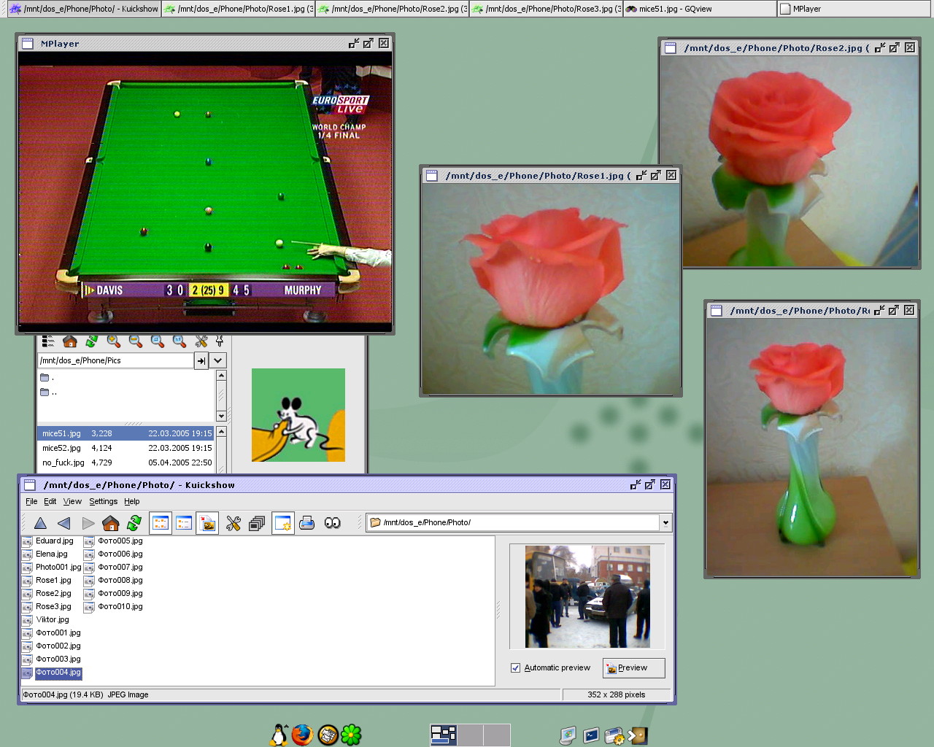Open the File menu in Kuickshow
The height and width of the screenshot is (747, 934).
31,502
